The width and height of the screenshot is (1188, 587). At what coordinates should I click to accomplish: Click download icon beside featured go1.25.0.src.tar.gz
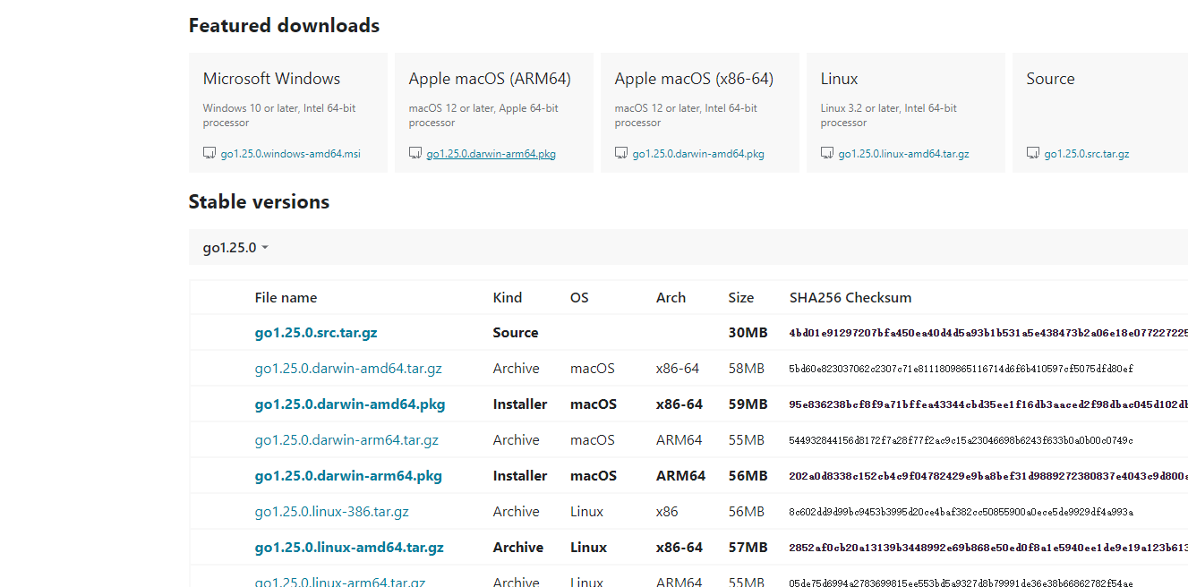(1032, 153)
